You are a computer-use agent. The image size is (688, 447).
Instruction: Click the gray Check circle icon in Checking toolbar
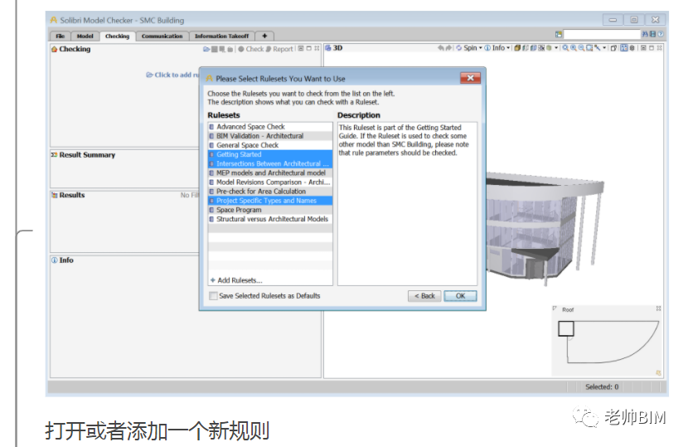[241, 49]
